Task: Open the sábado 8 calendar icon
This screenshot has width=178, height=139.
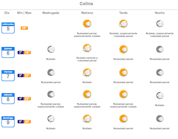Action: point(8,99)
